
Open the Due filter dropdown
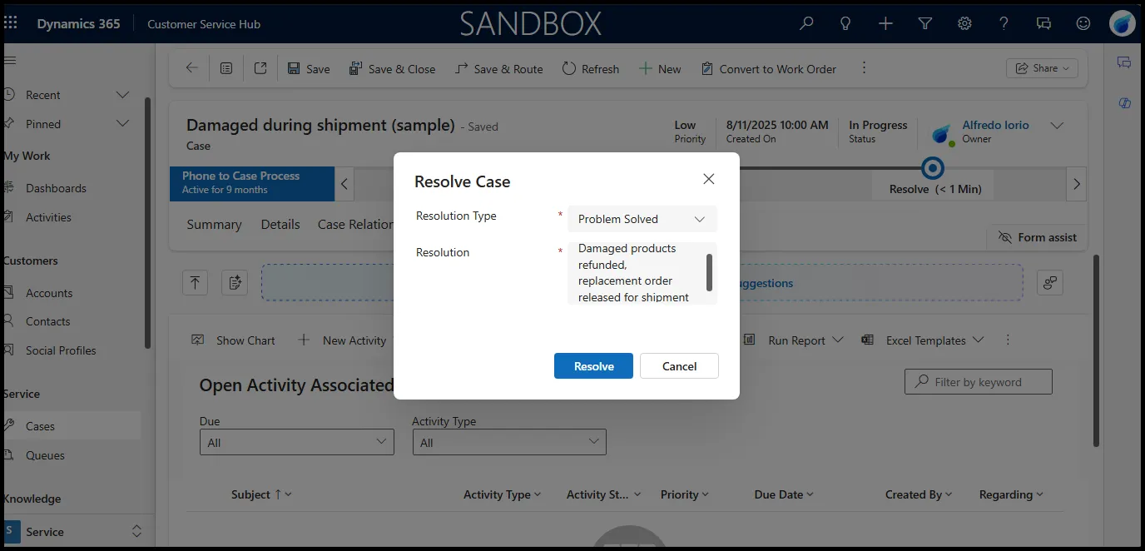click(297, 442)
